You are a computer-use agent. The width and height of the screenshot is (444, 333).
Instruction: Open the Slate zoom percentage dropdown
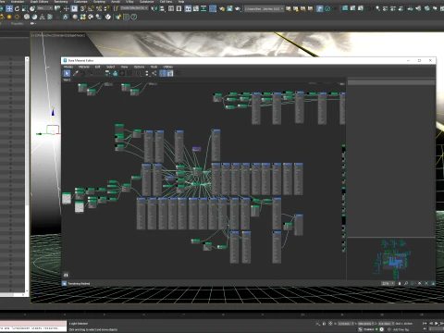388,283
